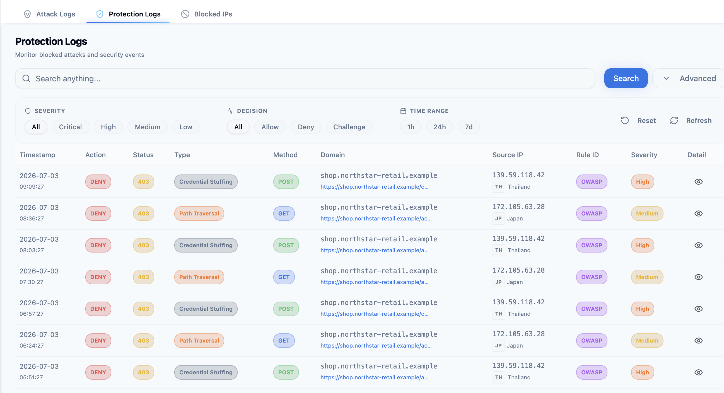Filter severity by Critical
The height and width of the screenshot is (393, 724).
pos(71,127)
